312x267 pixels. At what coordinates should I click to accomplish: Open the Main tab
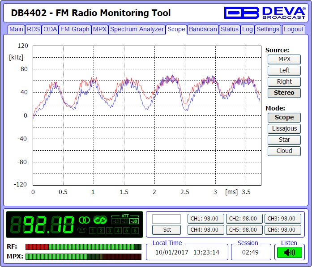tap(16, 30)
